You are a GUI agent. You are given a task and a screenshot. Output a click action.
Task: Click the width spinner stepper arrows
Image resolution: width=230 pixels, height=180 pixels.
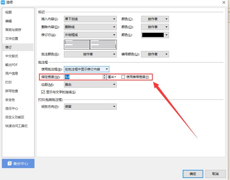(x=104, y=77)
